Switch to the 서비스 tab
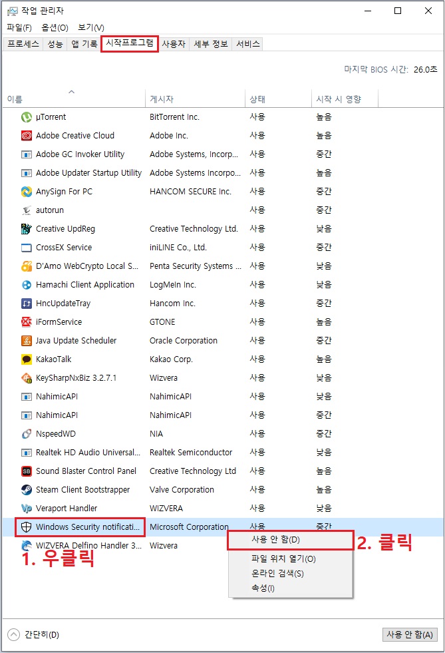The height and width of the screenshot is (653, 445). (247, 44)
